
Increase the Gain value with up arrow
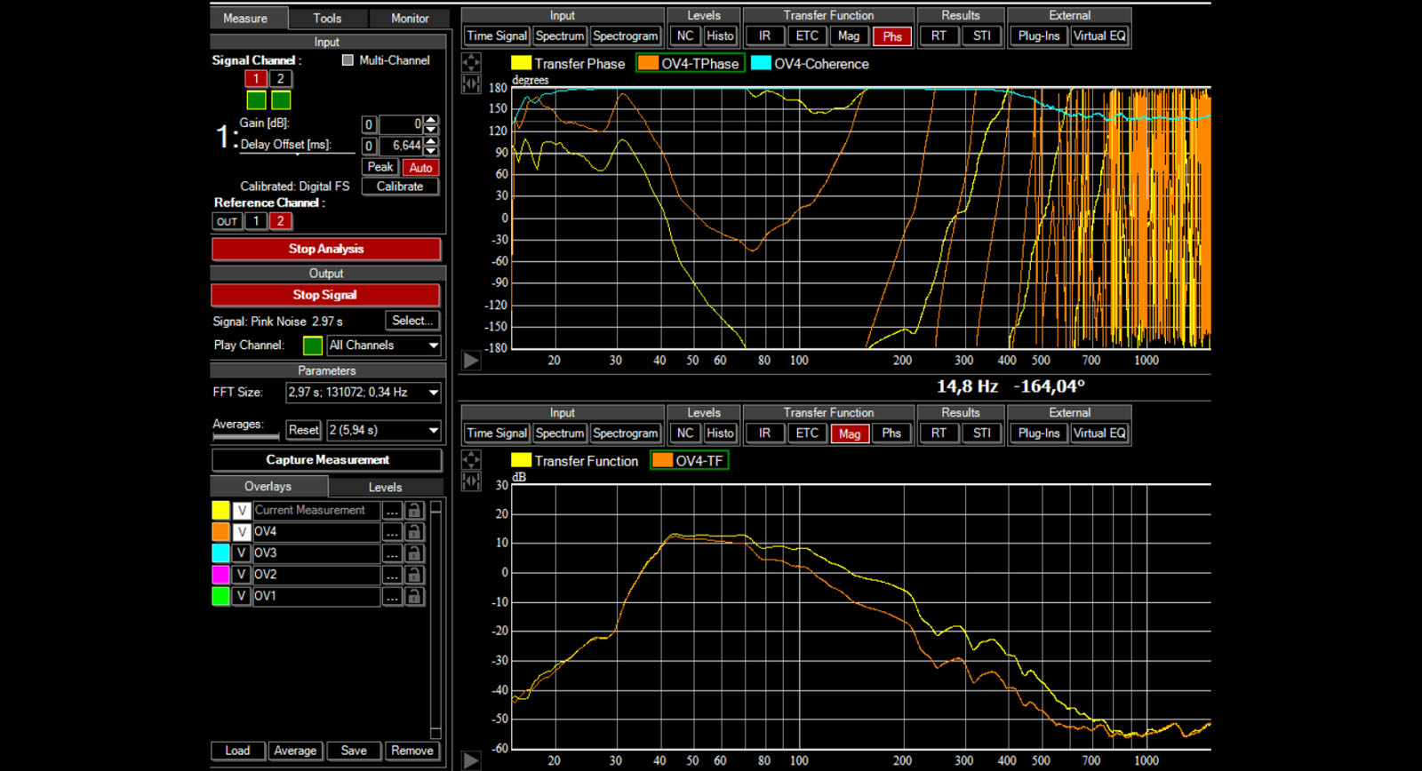tap(431, 120)
